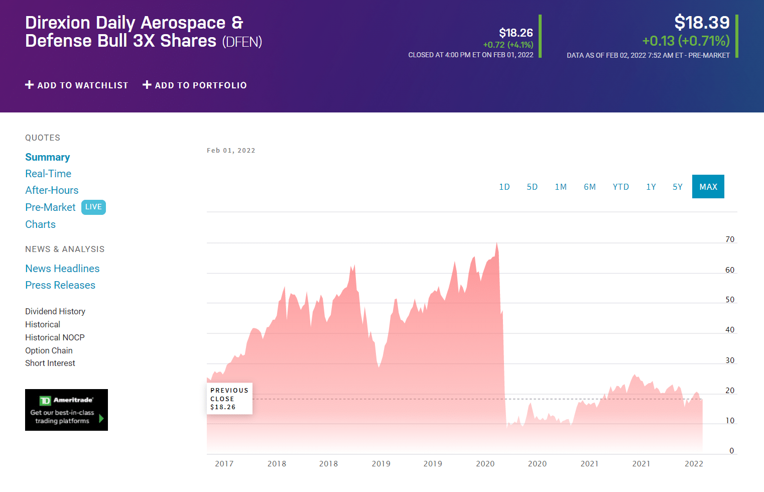Open the Charts section from the sidebar
Screen dimensions: 764x492
pos(40,224)
